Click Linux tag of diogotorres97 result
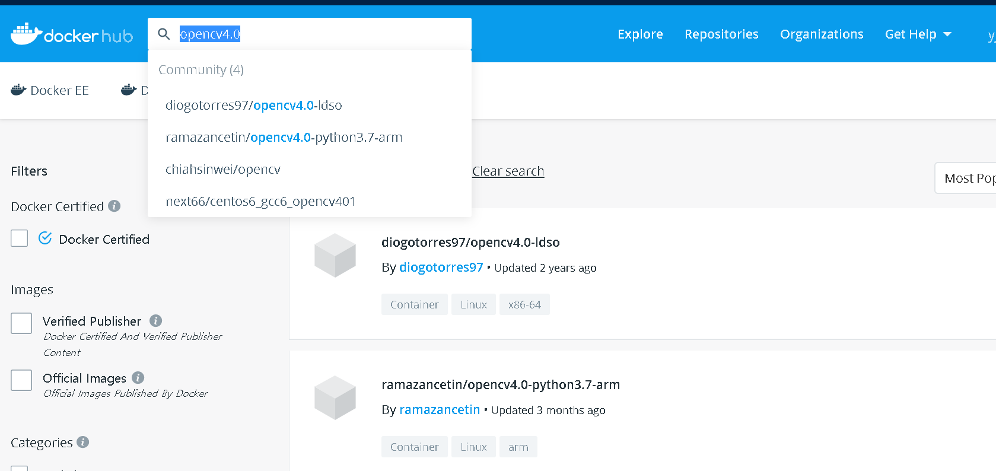 coord(473,304)
